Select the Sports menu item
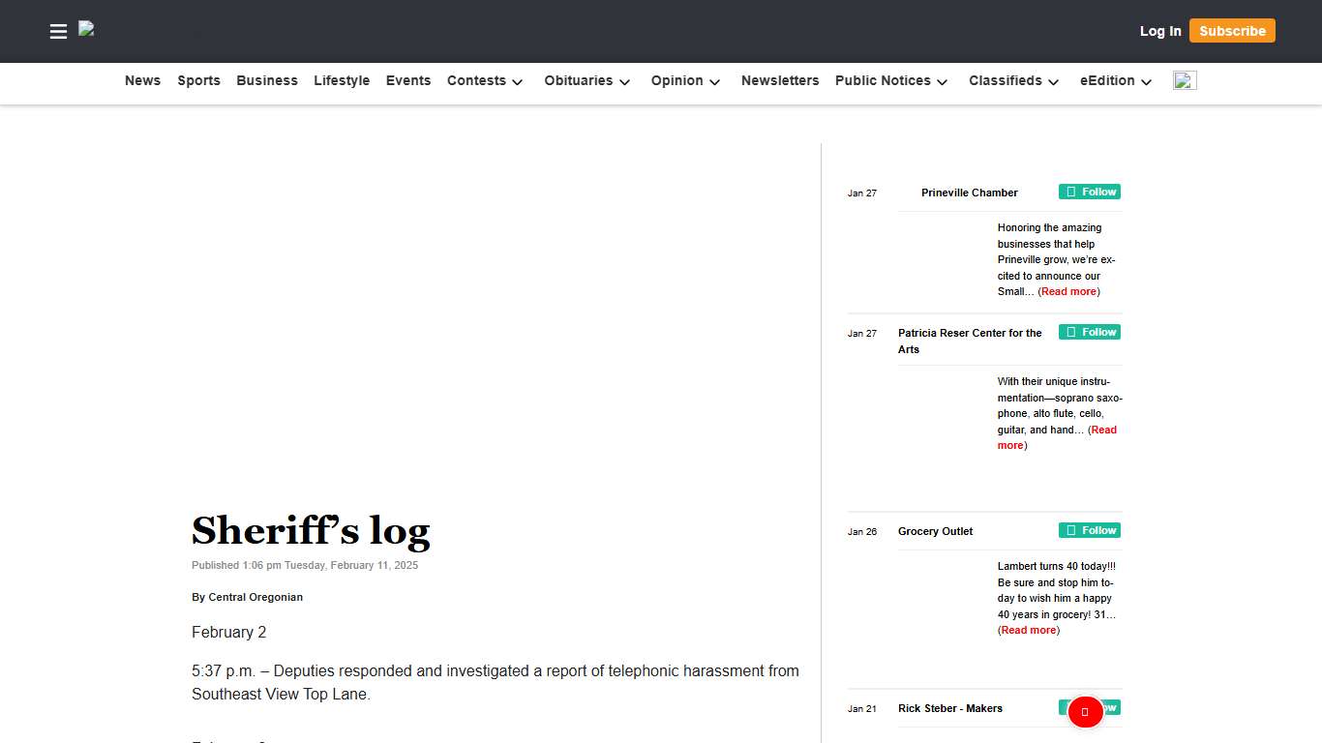 (198, 81)
